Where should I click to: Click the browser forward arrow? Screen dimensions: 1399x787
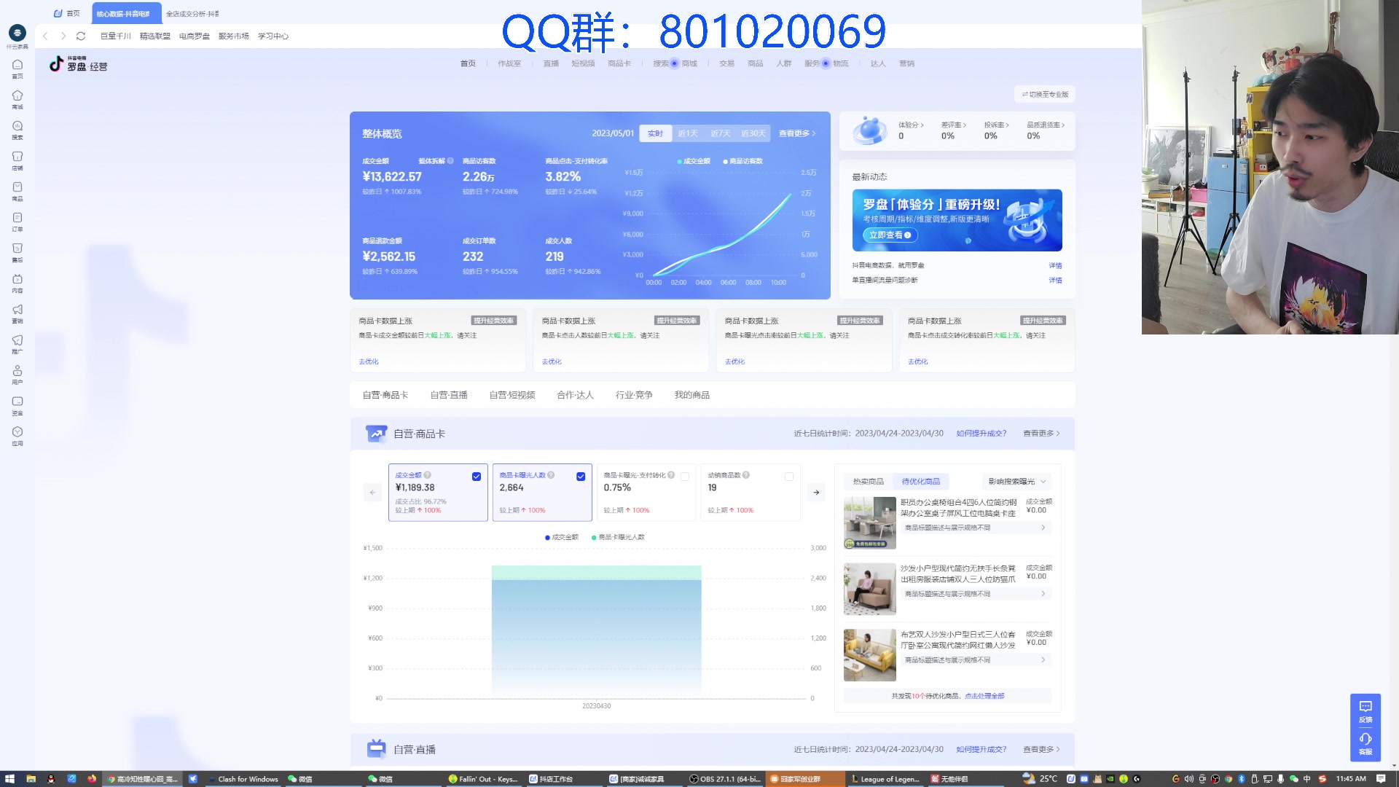click(x=63, y=36)
